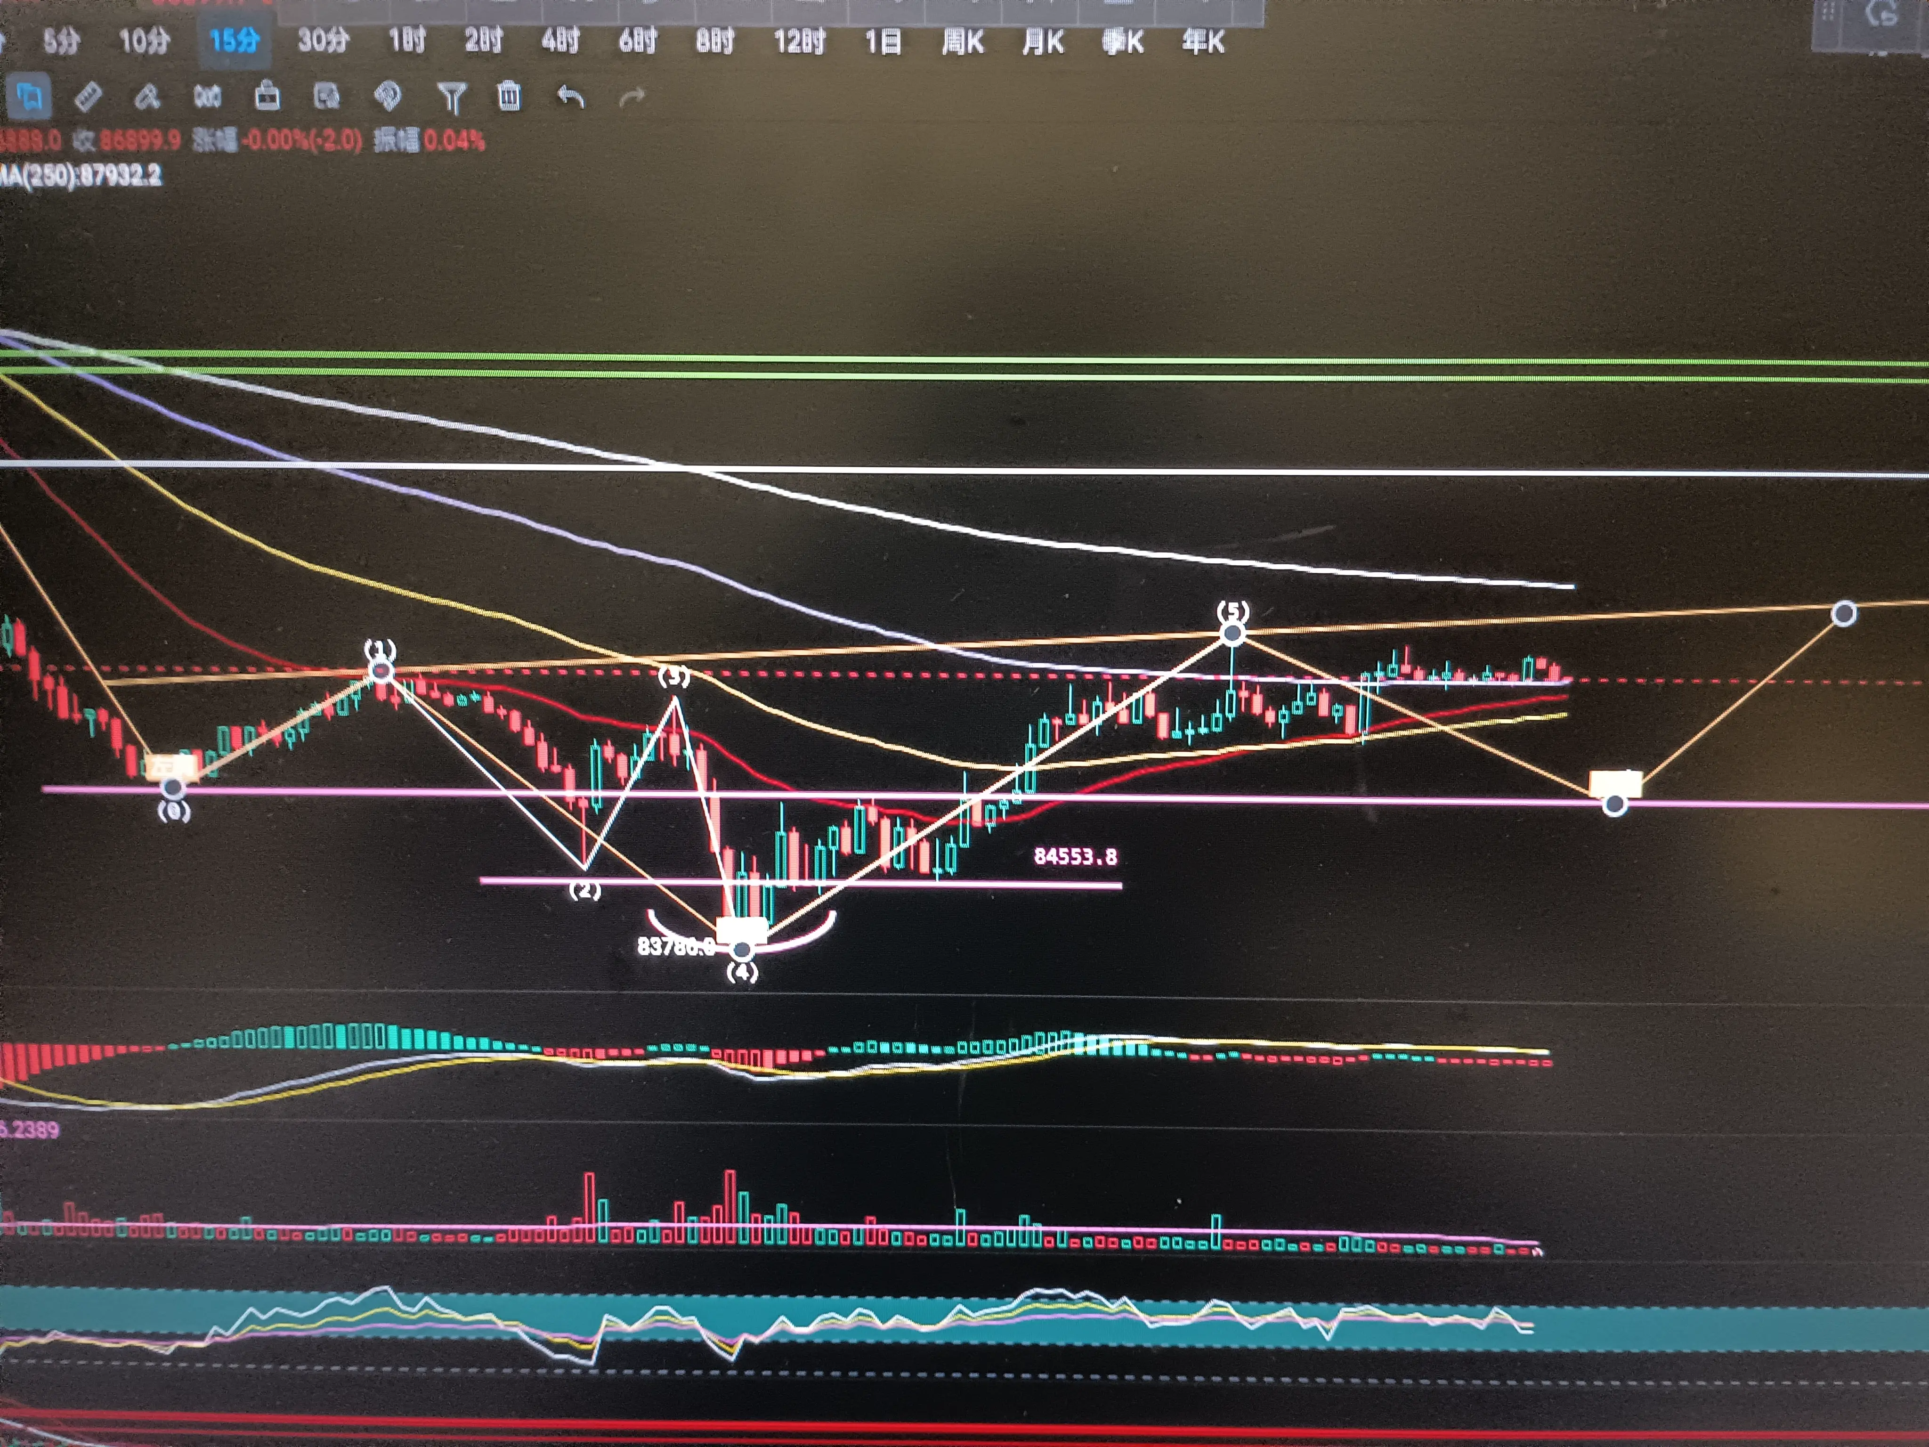1929x1447 pixels.
Task: Click the undo arrow icon
Action: coord(570,96)
